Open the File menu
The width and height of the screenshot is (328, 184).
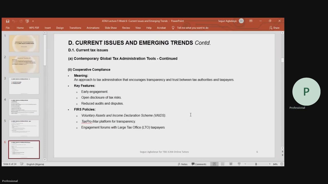tap(8, 28)
